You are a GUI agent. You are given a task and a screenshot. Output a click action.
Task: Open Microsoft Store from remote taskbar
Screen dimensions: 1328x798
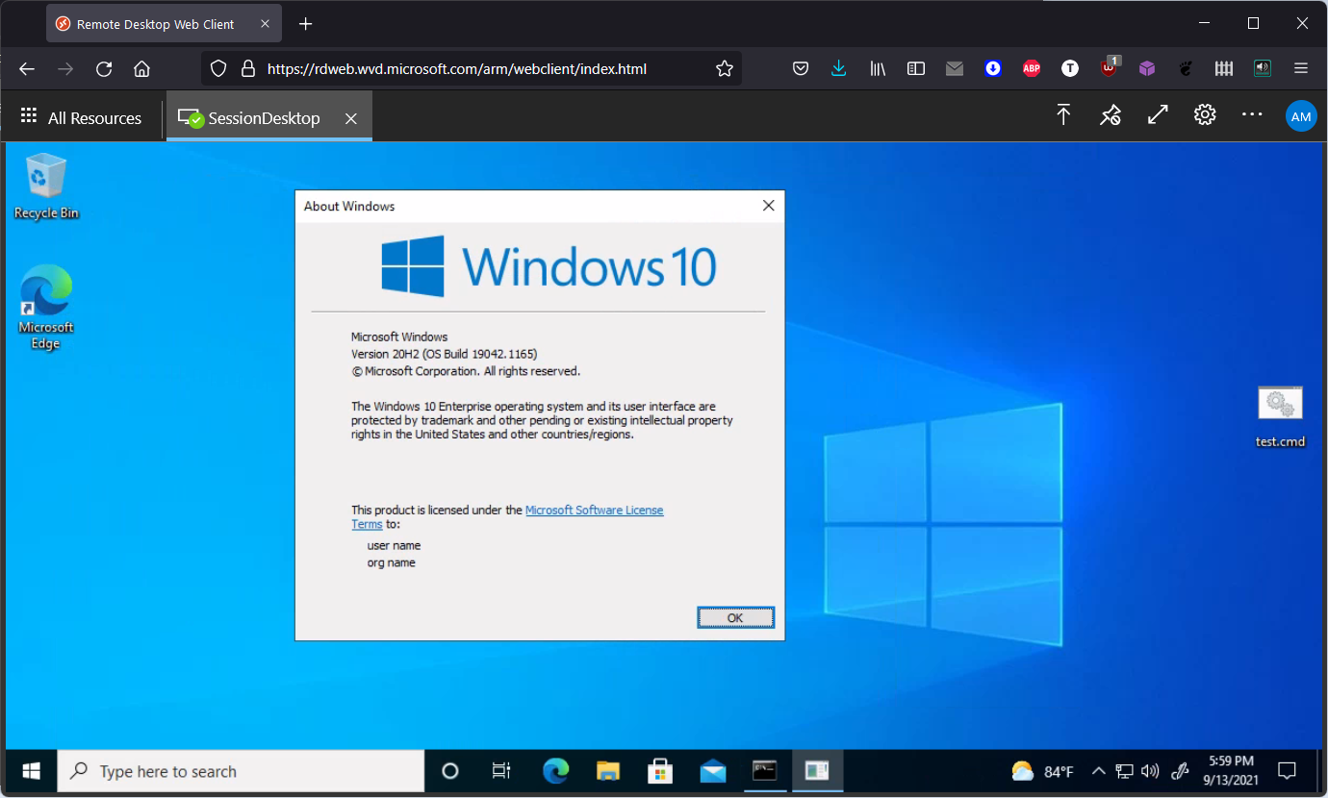[x=660, y=771]
